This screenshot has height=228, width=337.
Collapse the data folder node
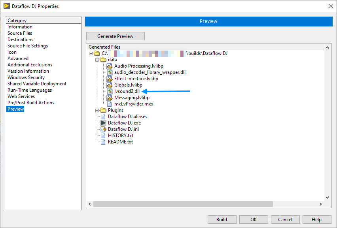coord(97,60)
